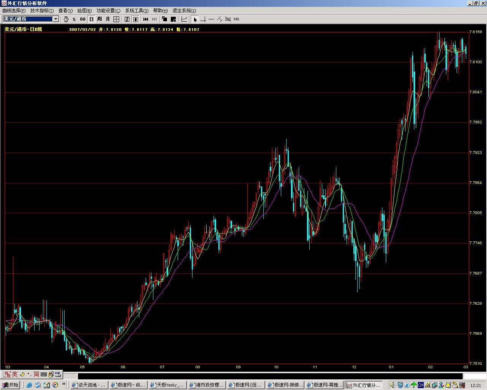Click the IME help icon at toolbar end

[x=58, y=374]
